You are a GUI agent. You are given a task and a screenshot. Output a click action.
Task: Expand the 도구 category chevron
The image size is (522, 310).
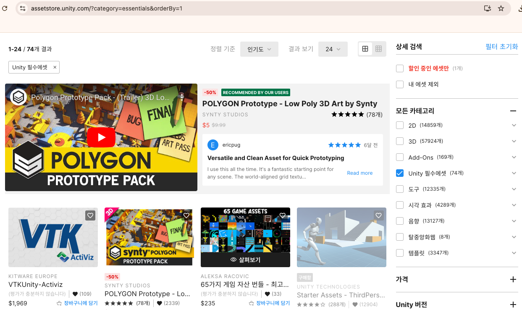click(x=514, y=189)
